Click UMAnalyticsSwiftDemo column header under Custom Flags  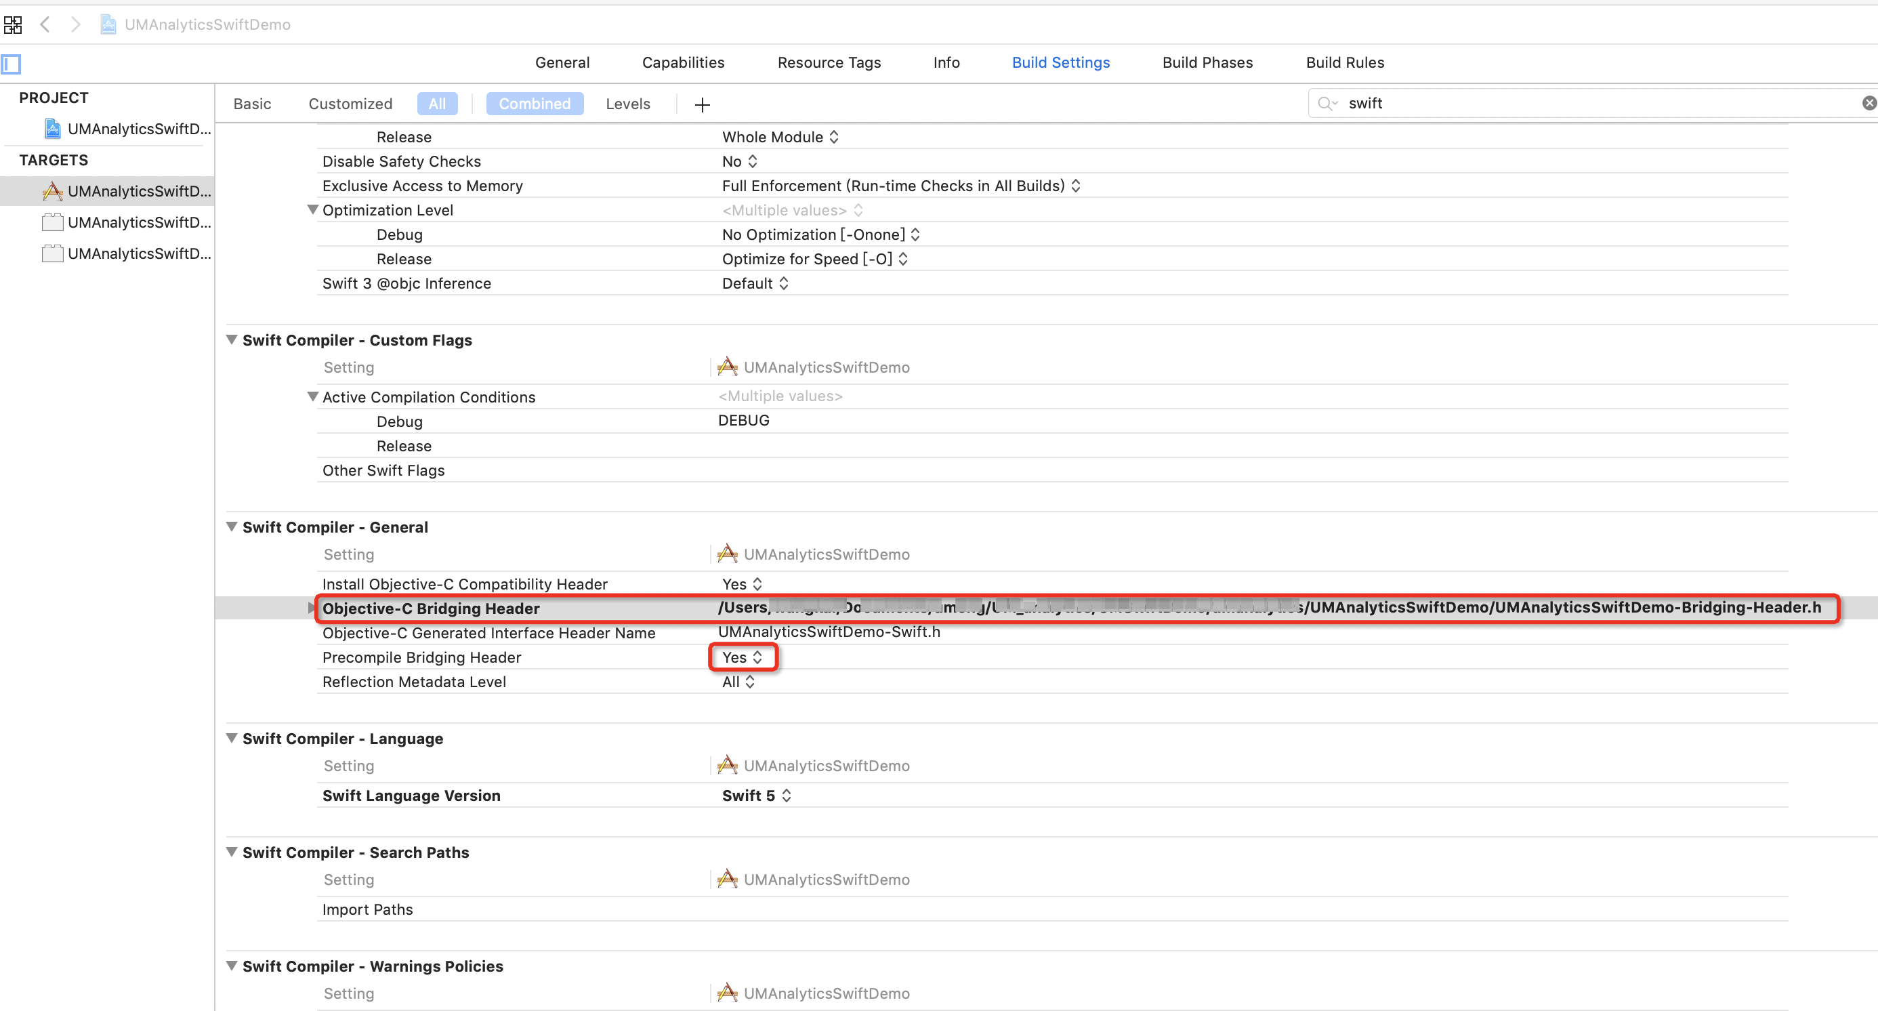point(814,367)
